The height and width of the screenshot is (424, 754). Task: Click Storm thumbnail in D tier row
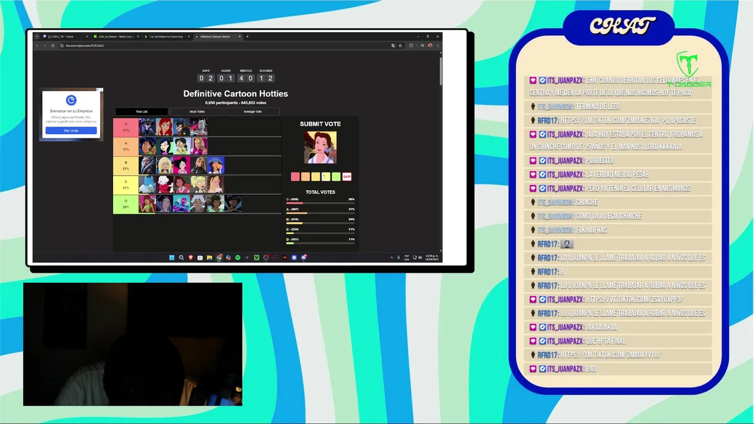[x=199, y=204]
